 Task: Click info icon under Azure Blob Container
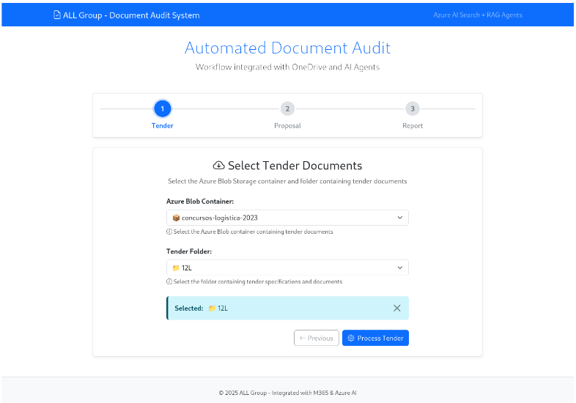[x=169, y=232]
